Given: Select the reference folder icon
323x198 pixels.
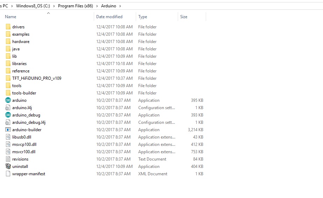Looking at the screenshot, I should pyautogui.click(x=8, y=71).
